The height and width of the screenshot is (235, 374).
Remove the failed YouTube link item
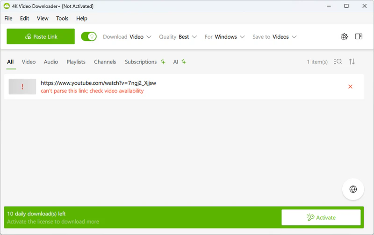(350, 87)
